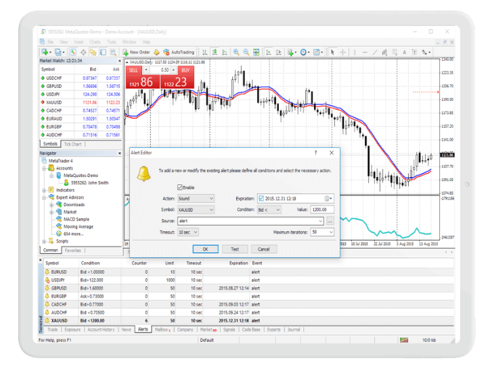This screenshot has width=490, height=371.
Task: Toggle the Enable checkbox in Alert Editor
Action: tap(179, 187)
